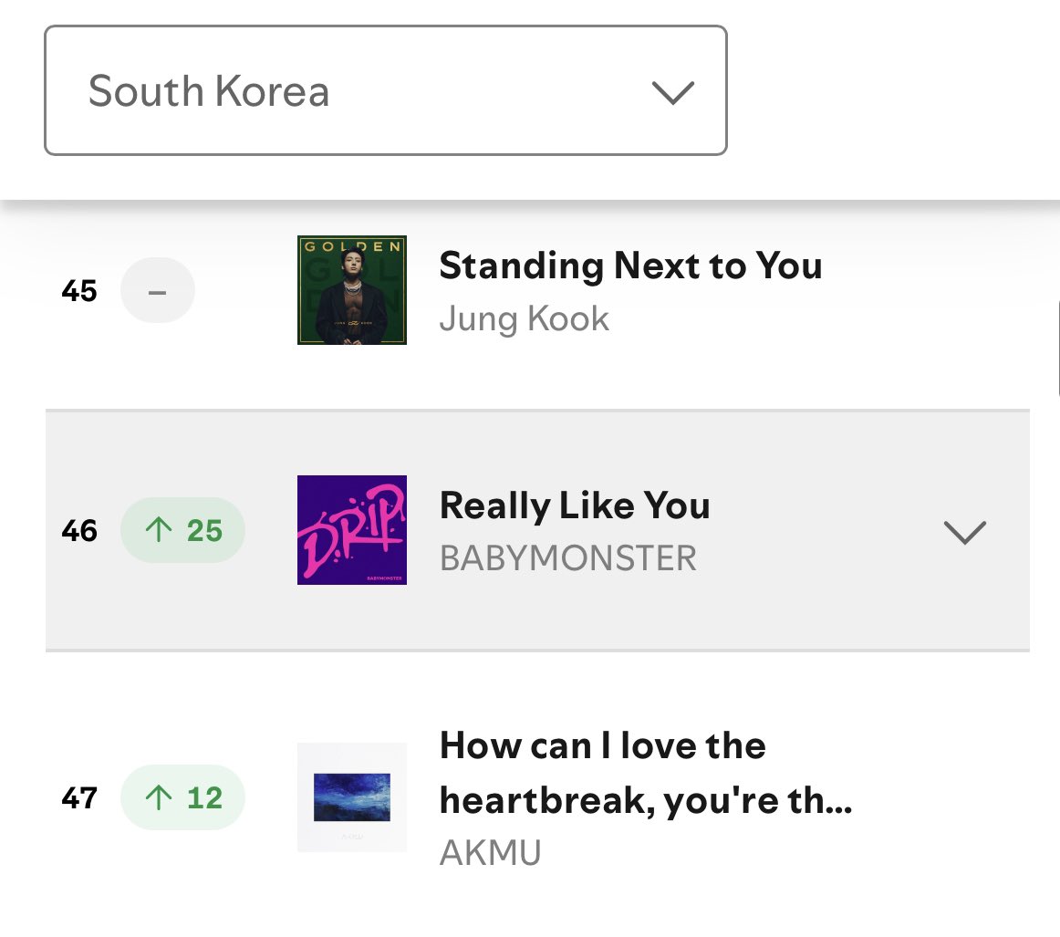Click the blue AKMU album cover
This screenshot has width=1060, height=937.
tap(352, 797)
